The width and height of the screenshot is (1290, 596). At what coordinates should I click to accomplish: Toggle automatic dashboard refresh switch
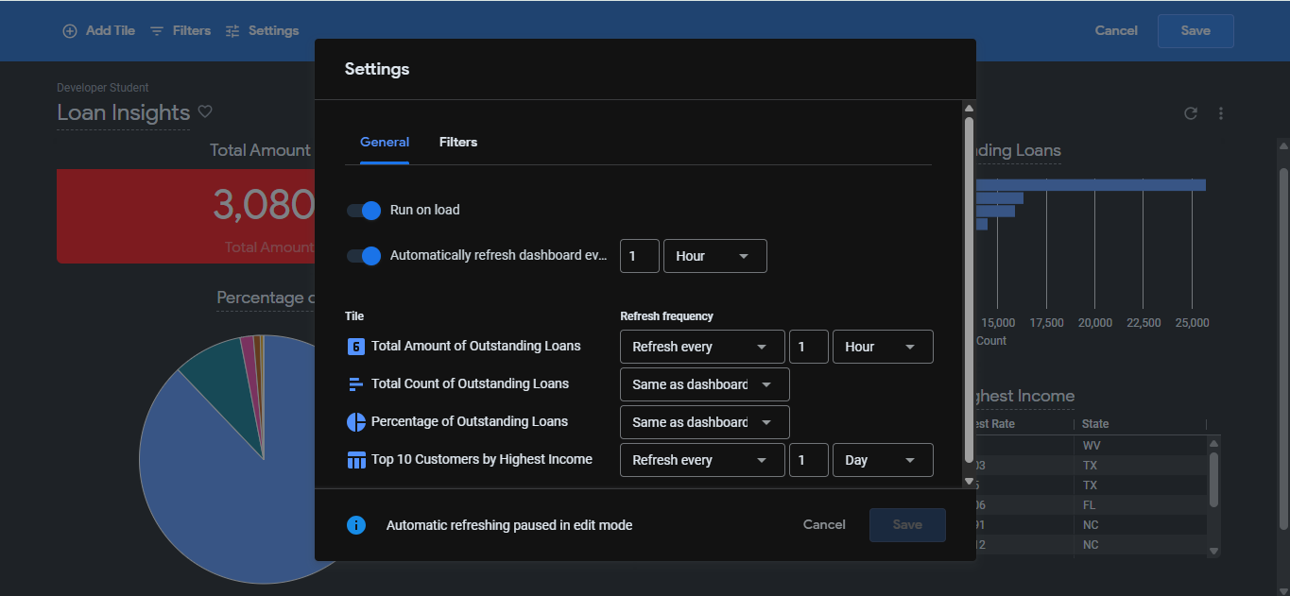tap(364, 255)
